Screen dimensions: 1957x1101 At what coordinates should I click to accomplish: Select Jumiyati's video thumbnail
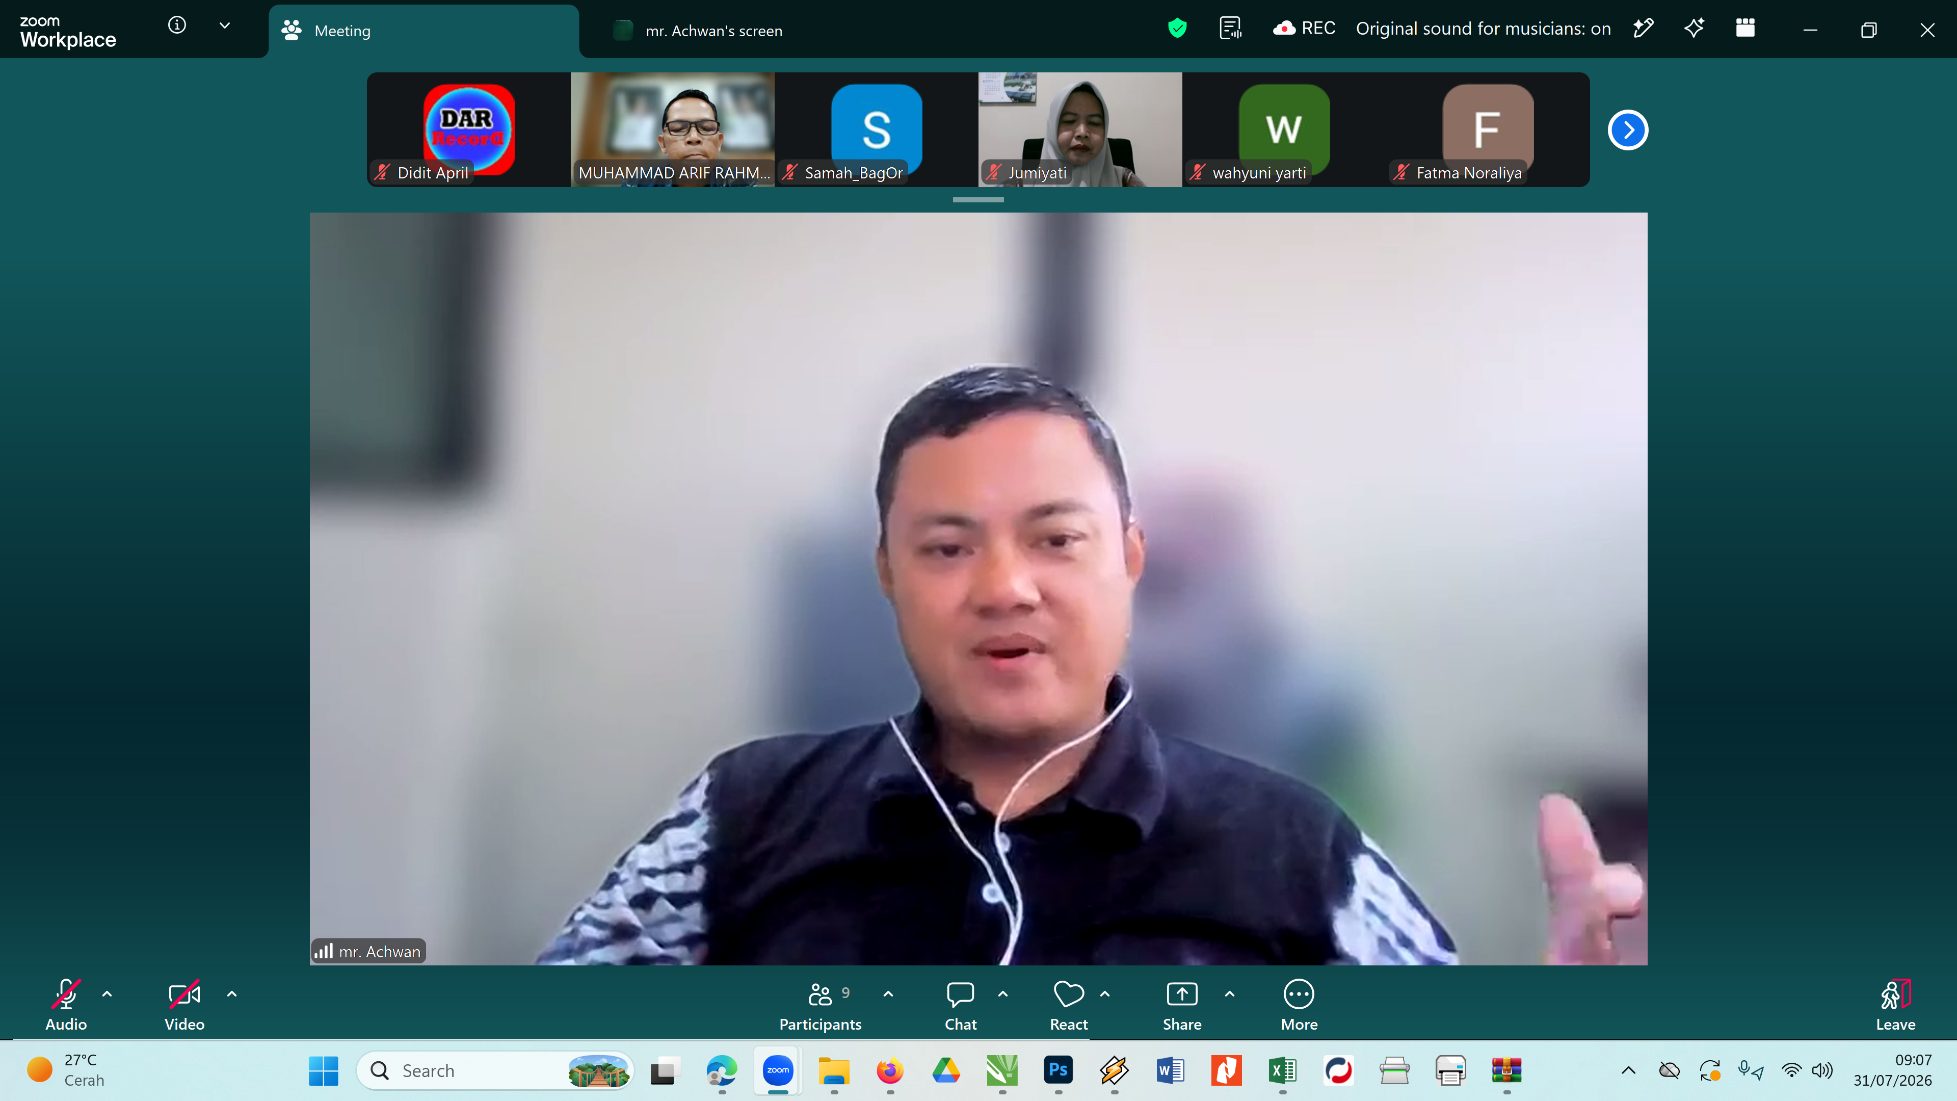[x=1079, y=130]
